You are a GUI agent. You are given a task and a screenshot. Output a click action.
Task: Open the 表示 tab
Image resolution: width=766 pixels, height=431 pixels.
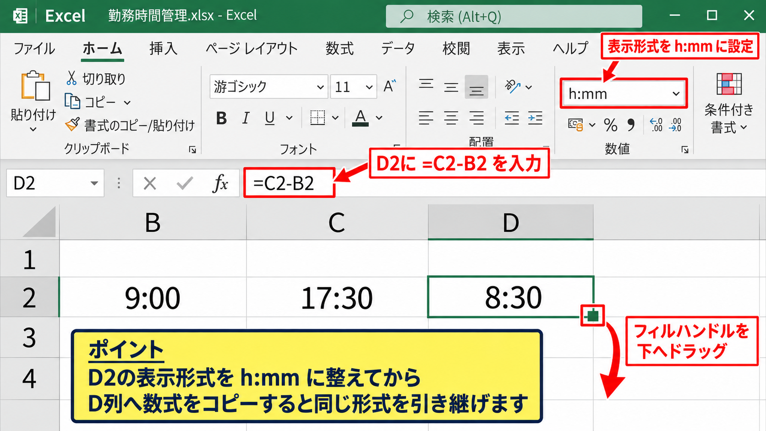coord(511,48)
